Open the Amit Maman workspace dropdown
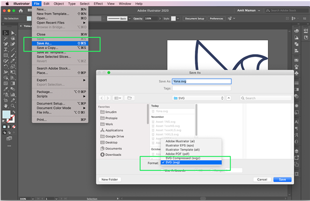This screenshot has height=201, width=310. point(249,10)
